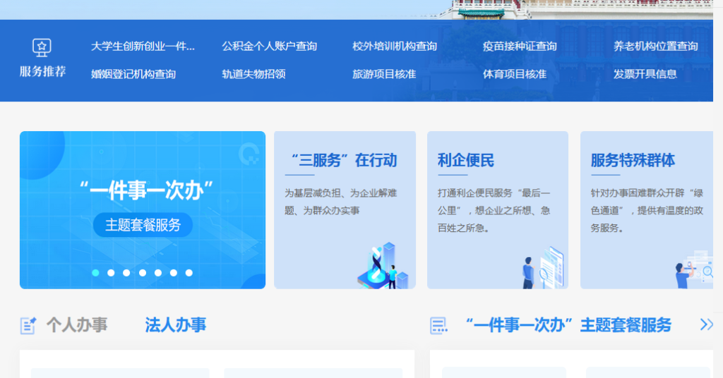723x378 pixels.
Task: Open 公积金个人账户查询 link
Action: coord(269,47)
